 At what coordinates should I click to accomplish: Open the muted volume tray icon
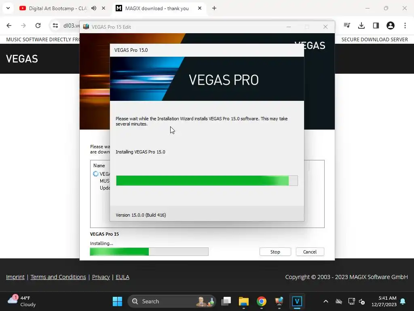click(x=362, y=301)
